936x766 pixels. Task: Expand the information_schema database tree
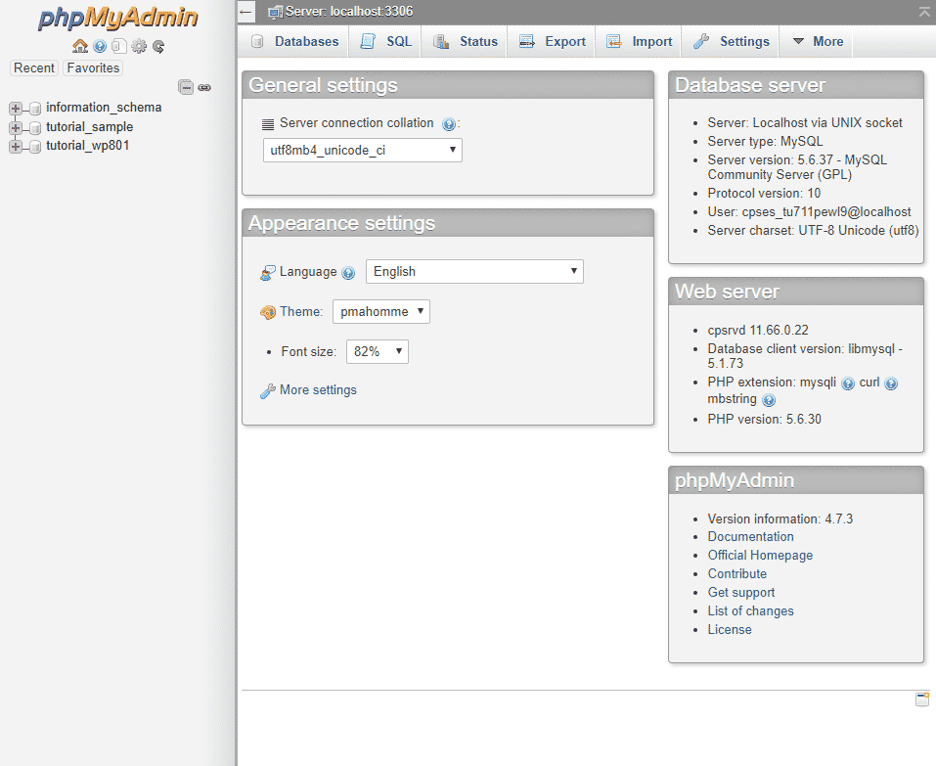16,108
